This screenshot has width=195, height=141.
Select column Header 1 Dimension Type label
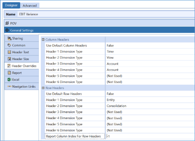coord(64,52)
